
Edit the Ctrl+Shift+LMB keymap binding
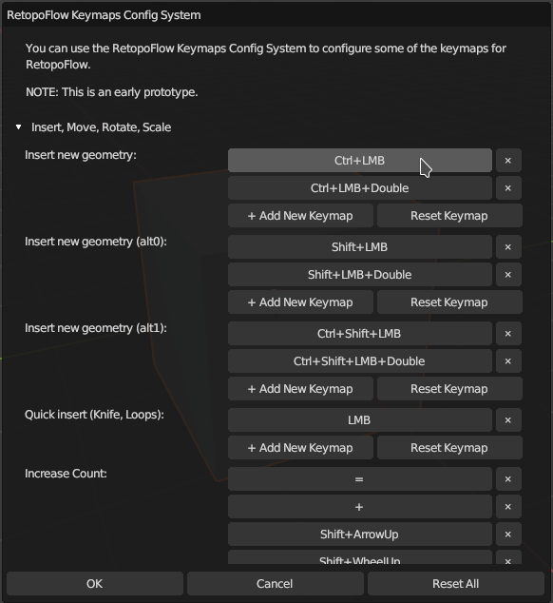(x=360, y=334)
